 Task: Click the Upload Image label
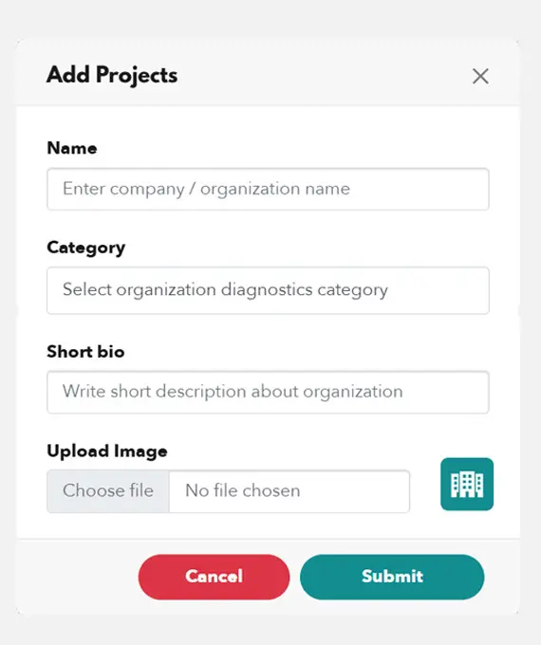[x=107, y=451]
